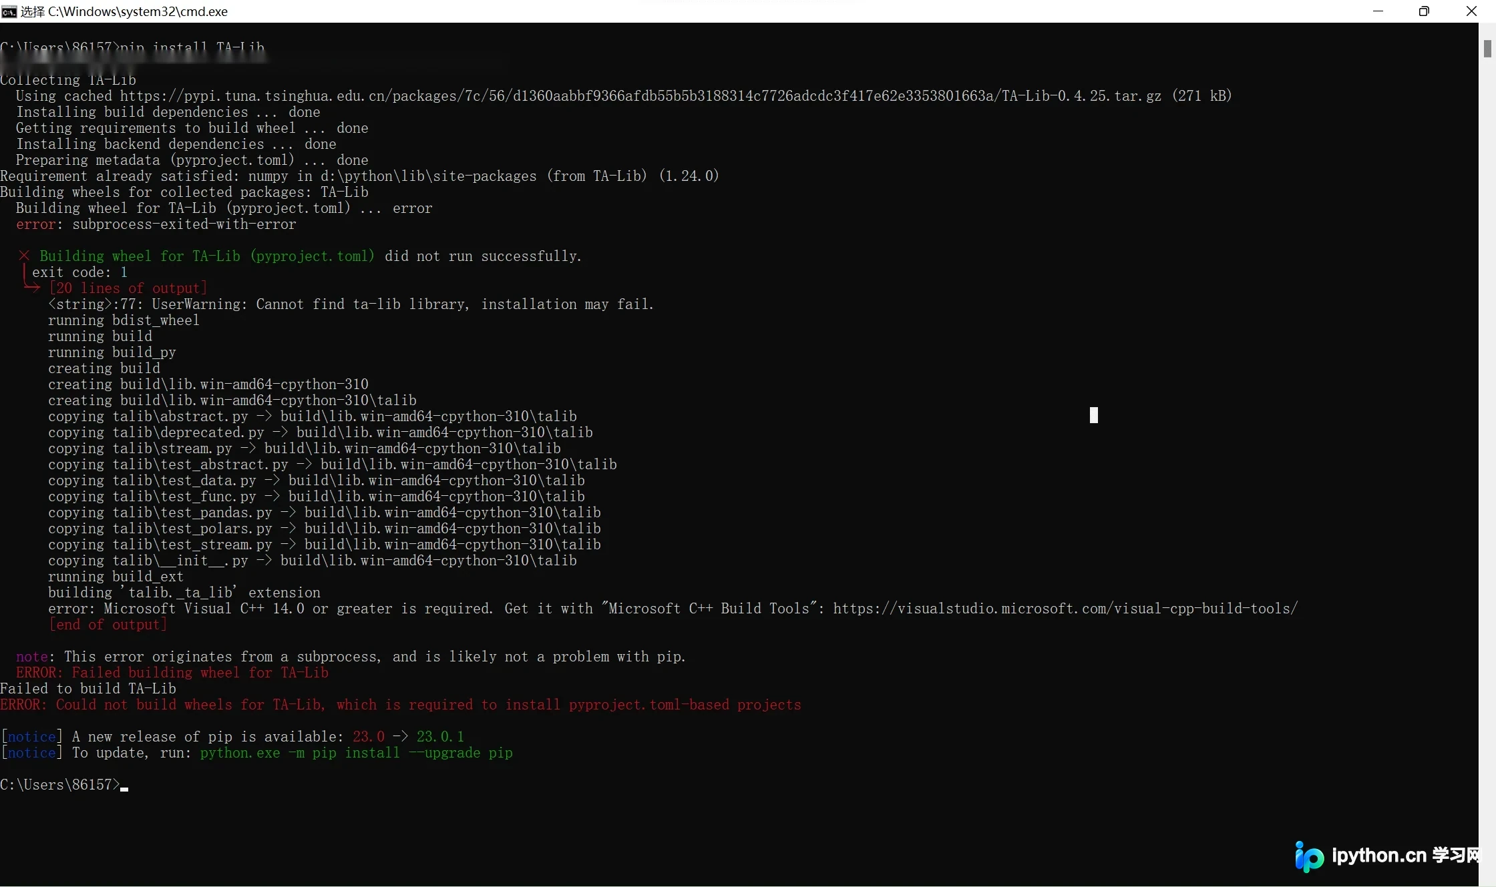The width and height of the screenshot is (1496, 887).
Task: Click the vertical scrollbar thumb
Action: 1487,49
